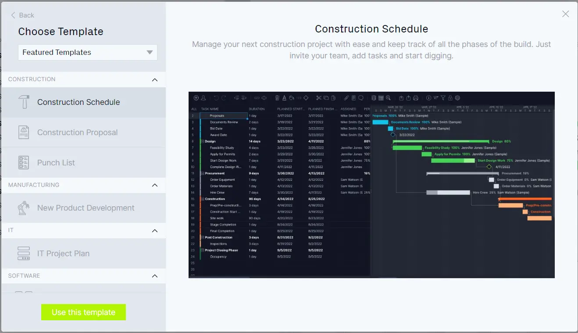Collapse the IT section chevron
The height and width of the screenshot is (333, 578).
pyautogui.click(x=155, y=230)
